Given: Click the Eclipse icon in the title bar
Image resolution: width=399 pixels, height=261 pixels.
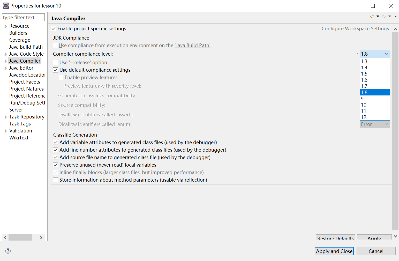Looking at the screenshot, I should click(x=6, y=5).
